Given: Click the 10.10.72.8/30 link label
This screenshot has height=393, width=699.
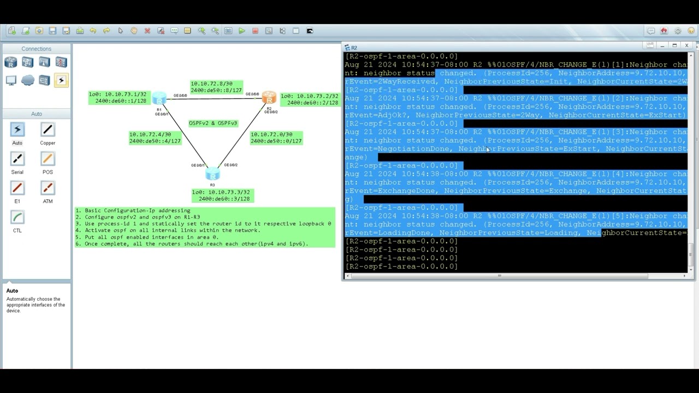Looking at the screenshot, I should 216,87.
